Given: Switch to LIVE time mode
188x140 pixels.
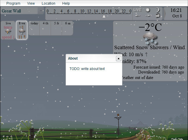Looking at the screenshot, I should (x=138, y=10).
